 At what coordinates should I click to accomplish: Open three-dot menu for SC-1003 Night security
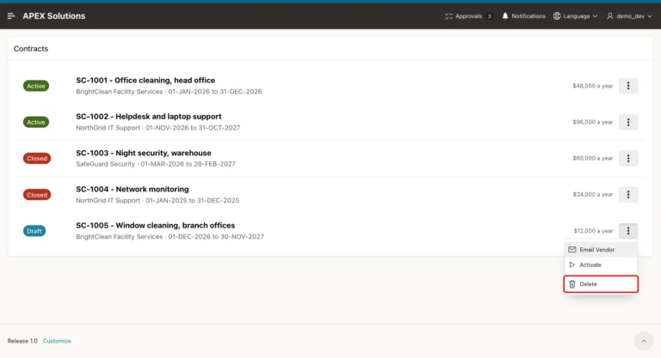(x=628, y=158)
